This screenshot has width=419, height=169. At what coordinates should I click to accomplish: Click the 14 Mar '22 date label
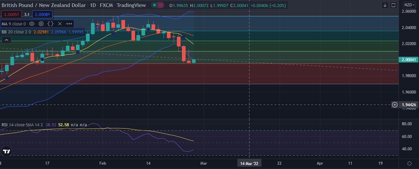pyautogui.click(x=249, y=163)
